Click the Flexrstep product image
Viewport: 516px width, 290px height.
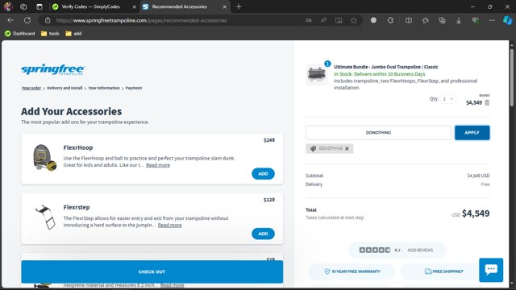point(45,217)
